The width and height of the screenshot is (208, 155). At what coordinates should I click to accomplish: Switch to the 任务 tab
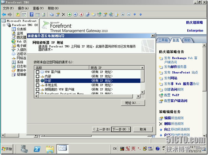176,40
